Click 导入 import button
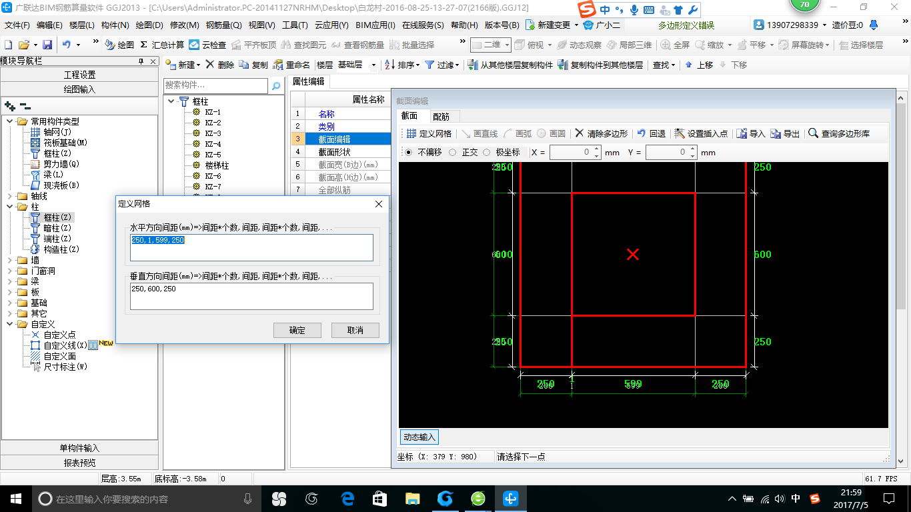The image size is (911, 512). 751,133
